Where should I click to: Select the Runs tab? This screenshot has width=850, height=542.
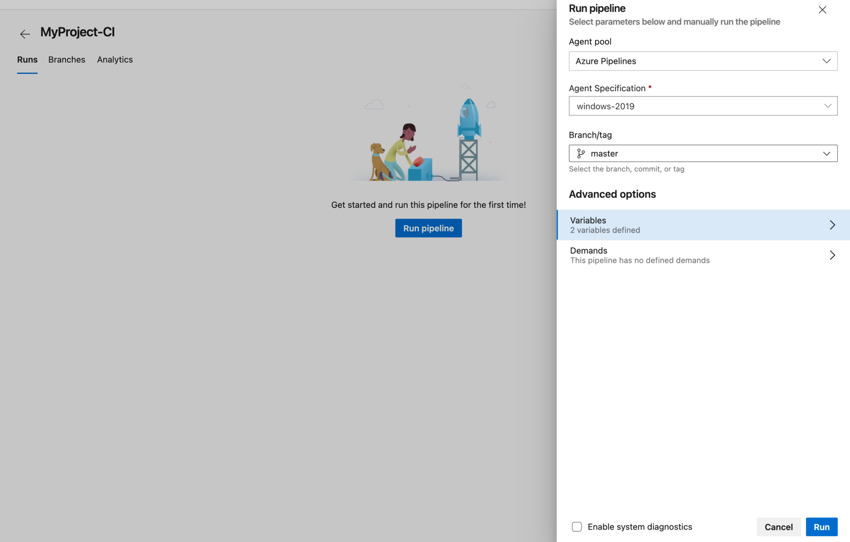(x=27, y=59)
